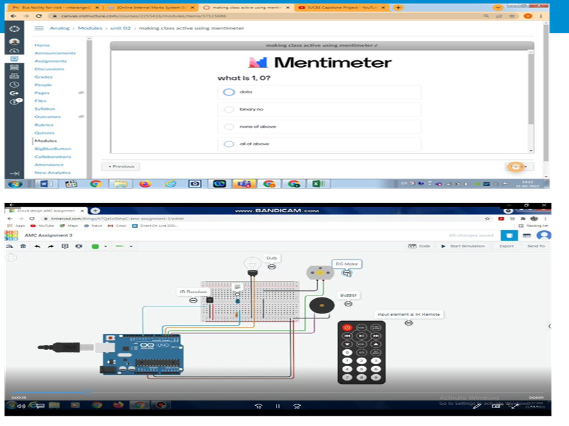
Task: Open Excel from the upper taskbar
Action: coord(318,184)
